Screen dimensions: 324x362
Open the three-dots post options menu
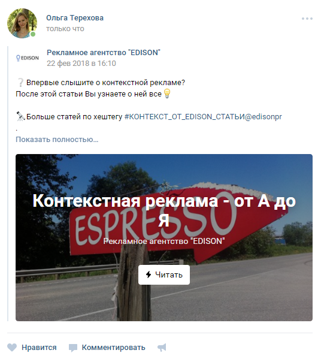(x=307, y=19)
